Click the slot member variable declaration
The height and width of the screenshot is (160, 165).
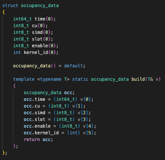coord(33,39)
